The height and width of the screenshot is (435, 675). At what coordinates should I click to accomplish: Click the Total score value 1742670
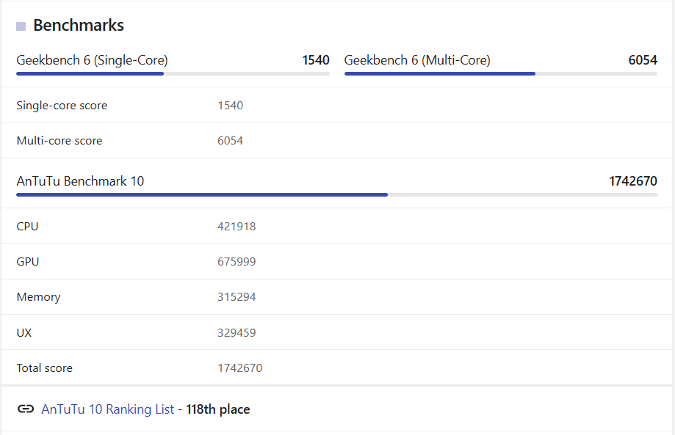click(239, 368)
